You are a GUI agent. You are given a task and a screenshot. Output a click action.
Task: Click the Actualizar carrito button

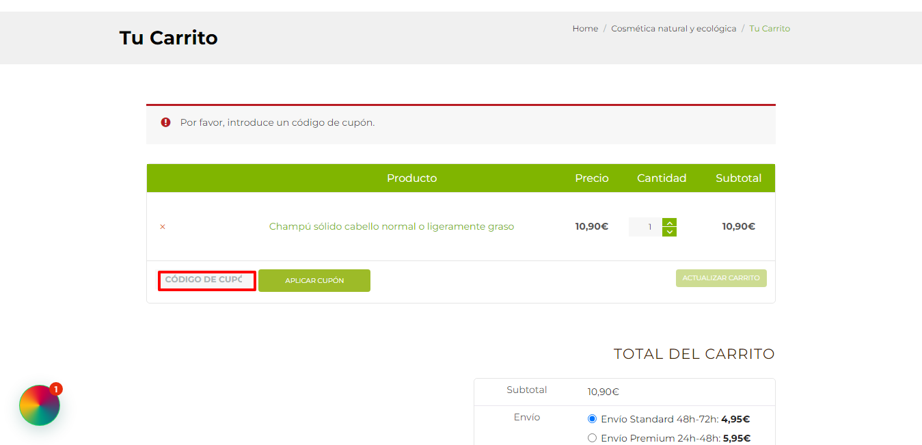point(721,278)
